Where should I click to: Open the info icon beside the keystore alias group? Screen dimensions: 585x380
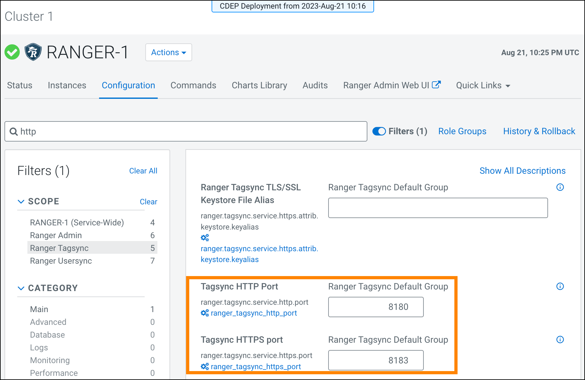560,187
